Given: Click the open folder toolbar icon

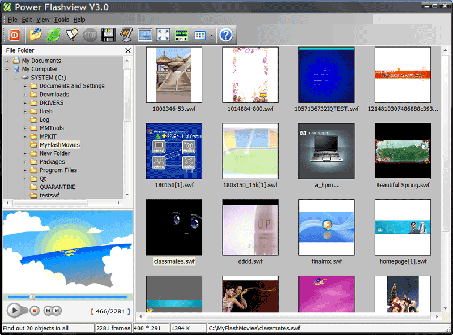Looking at the screenshot, I should coord(36,35).
